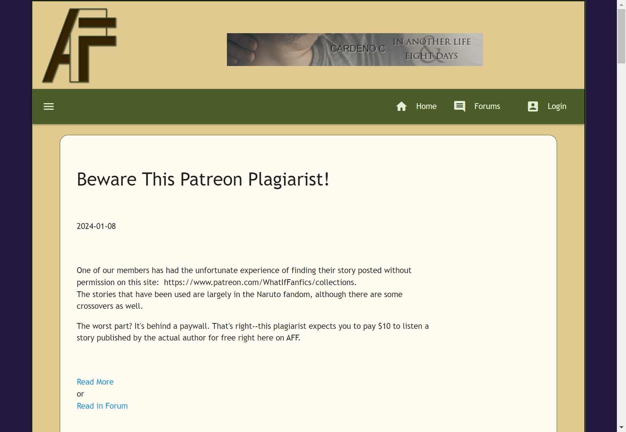Click the Cardeno C. banner advertisement
Viewport: 626px width, 432px height.
[355, 50]
